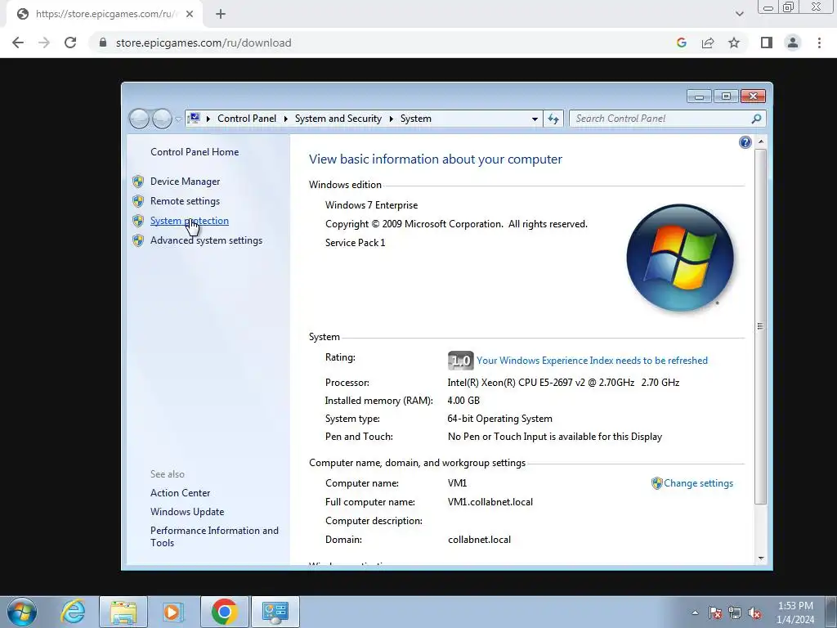Toggle Chrome side panel
Image resolution: width=837 pixels, height=628 pixels.
767,43
